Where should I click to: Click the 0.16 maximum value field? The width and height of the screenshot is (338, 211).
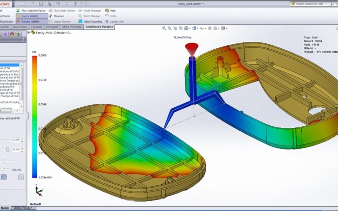(x=16, y=149)
